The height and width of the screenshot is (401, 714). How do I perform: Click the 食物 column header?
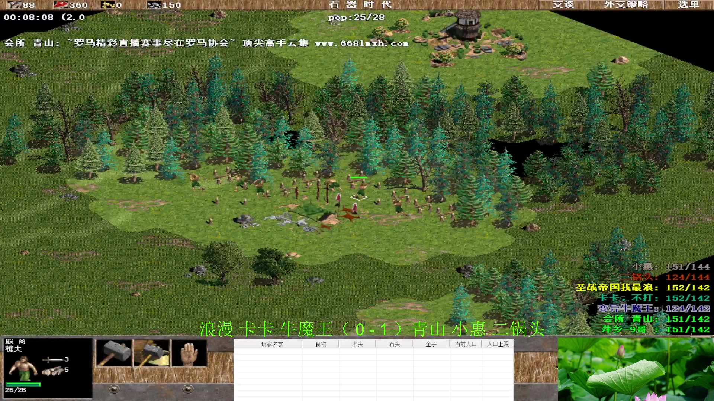point(321,344)
